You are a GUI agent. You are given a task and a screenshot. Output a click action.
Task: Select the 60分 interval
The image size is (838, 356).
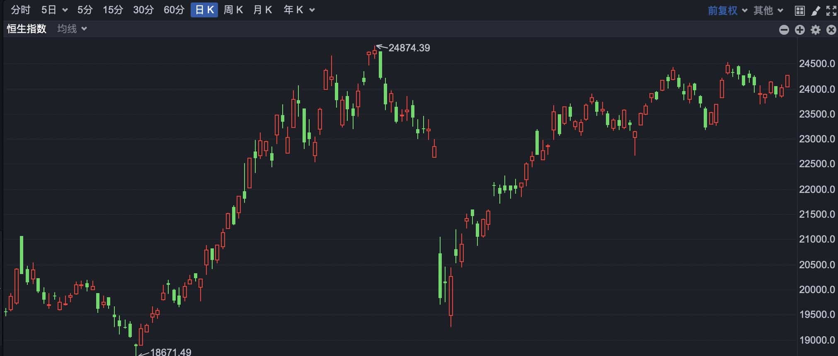coord(174,10)
